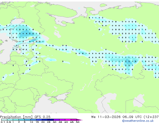Click the '50' legend scale label
Screen dimensions: 159x123
tap(78, 122)
